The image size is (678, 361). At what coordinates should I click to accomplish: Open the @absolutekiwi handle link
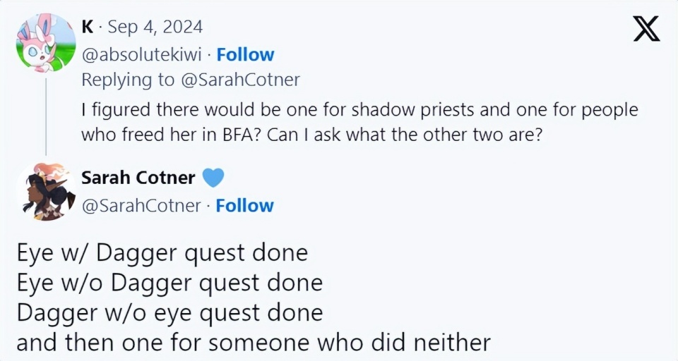[142, 54]
